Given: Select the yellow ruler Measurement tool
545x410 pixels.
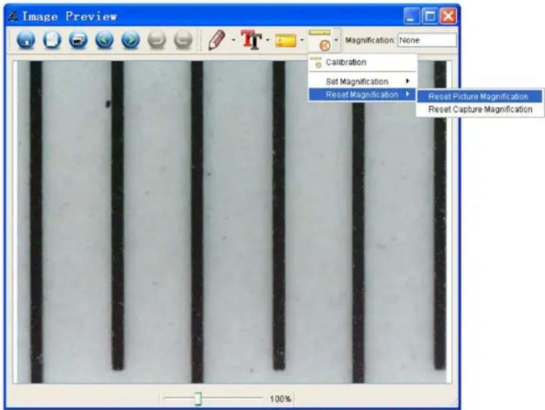Looking at the screenshot, I should coord(286,40).
